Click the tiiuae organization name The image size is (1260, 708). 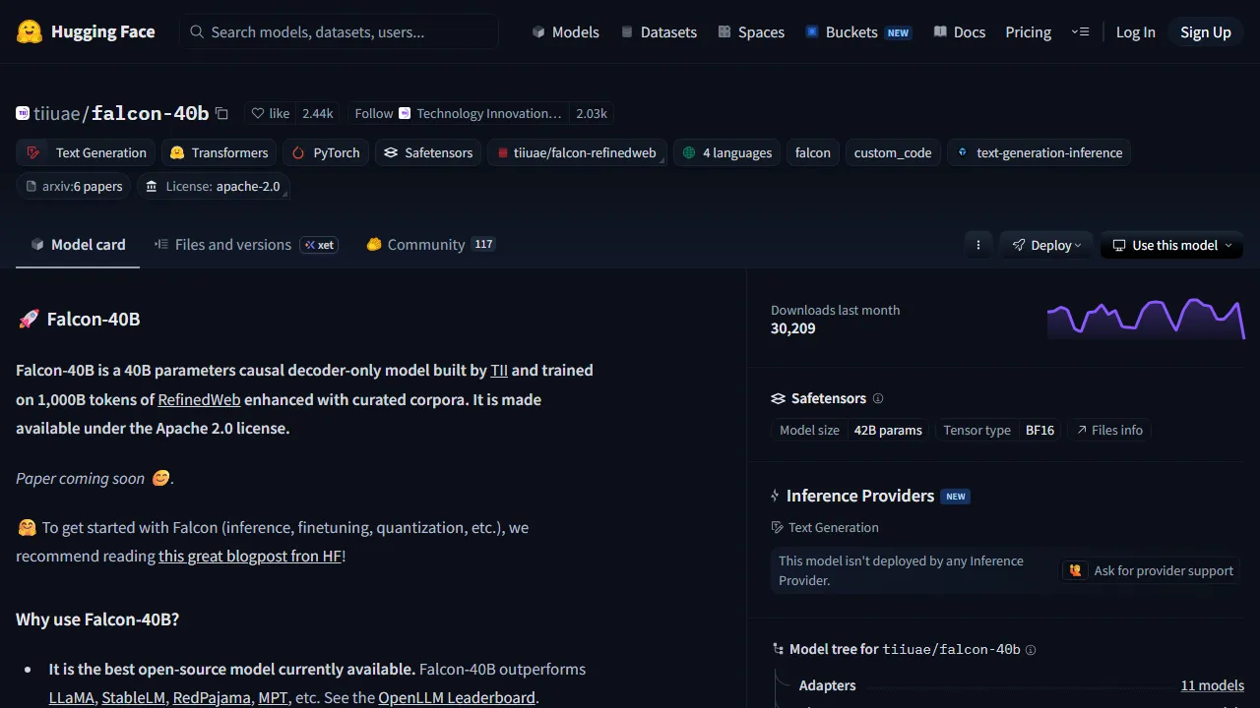coord(58,113)
